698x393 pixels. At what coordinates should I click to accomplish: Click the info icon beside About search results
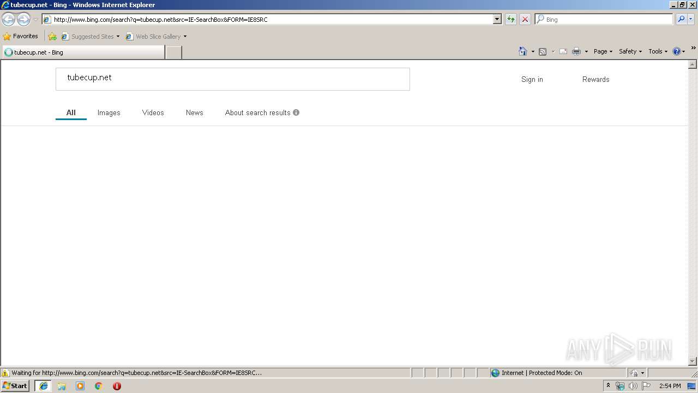296,112
